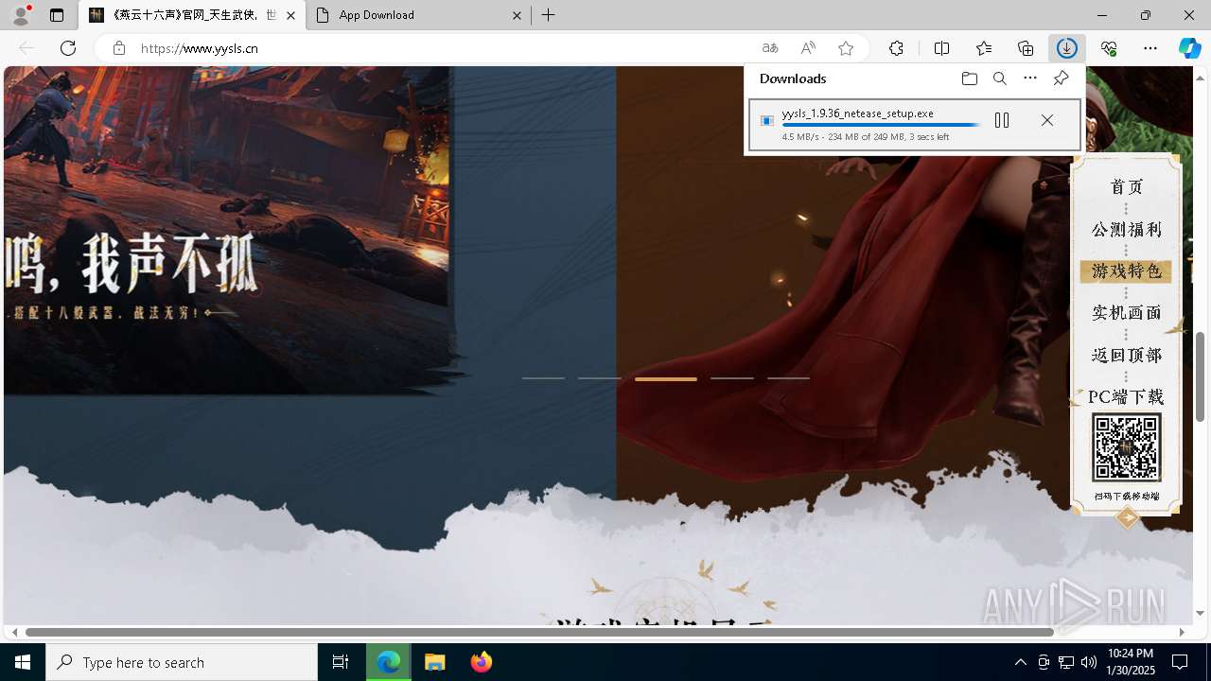Open Edge Settings and more menu
1211x681 pixels.
(1150, 48)
